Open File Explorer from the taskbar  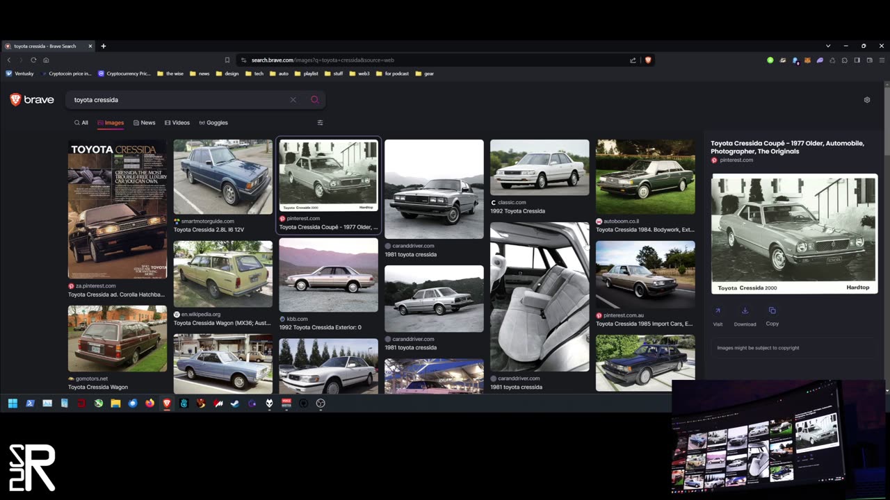tap(115, 403)
